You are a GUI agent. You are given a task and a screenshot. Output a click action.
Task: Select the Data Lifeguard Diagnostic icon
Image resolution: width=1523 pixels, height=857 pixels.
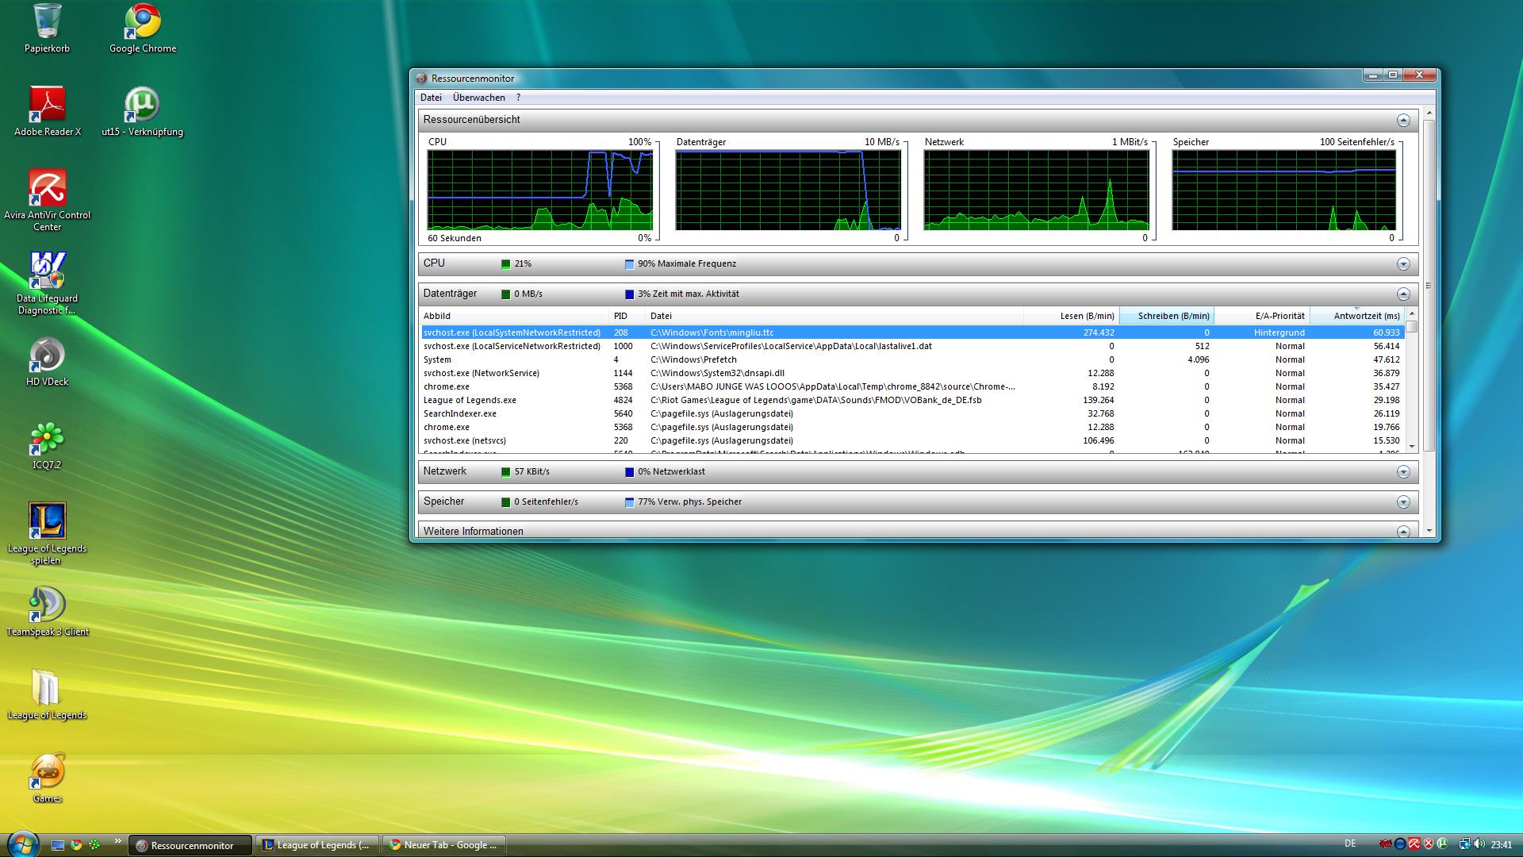pos(48,283)
